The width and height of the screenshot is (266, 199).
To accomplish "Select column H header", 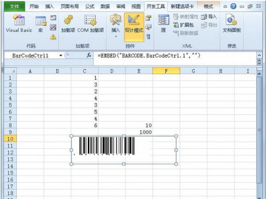I will tap(220, 71).
